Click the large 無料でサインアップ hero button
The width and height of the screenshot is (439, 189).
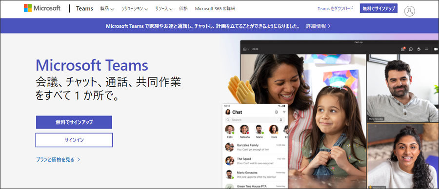tap(74, 122)
